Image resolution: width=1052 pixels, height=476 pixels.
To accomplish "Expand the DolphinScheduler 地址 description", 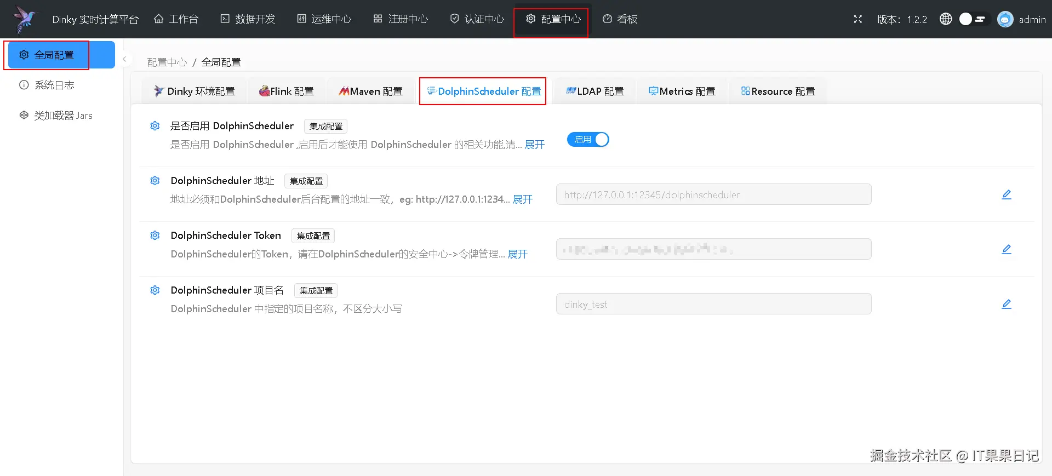I will [523, 199].
